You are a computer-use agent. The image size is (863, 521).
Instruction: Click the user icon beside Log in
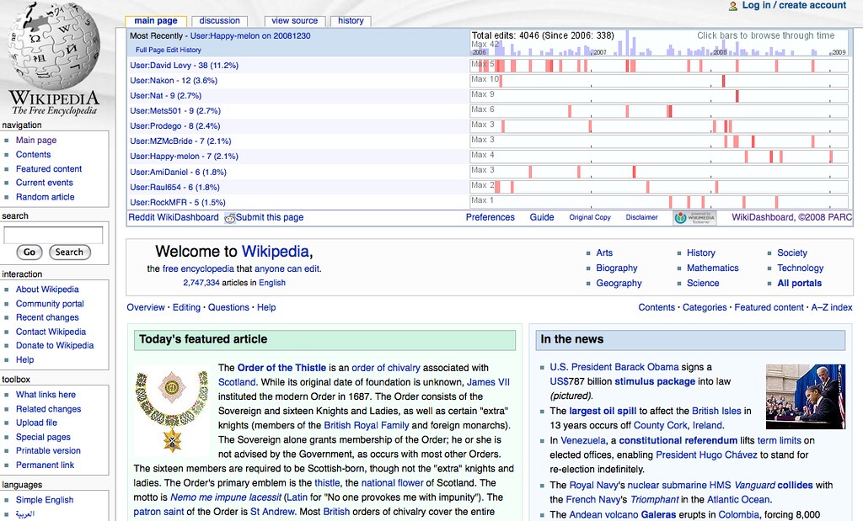(733, 6)
